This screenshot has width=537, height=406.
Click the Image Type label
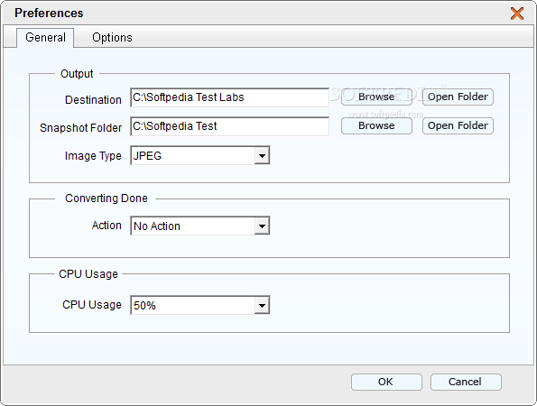93,156
